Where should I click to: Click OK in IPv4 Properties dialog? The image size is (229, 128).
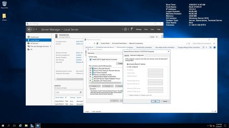point(155,101)
